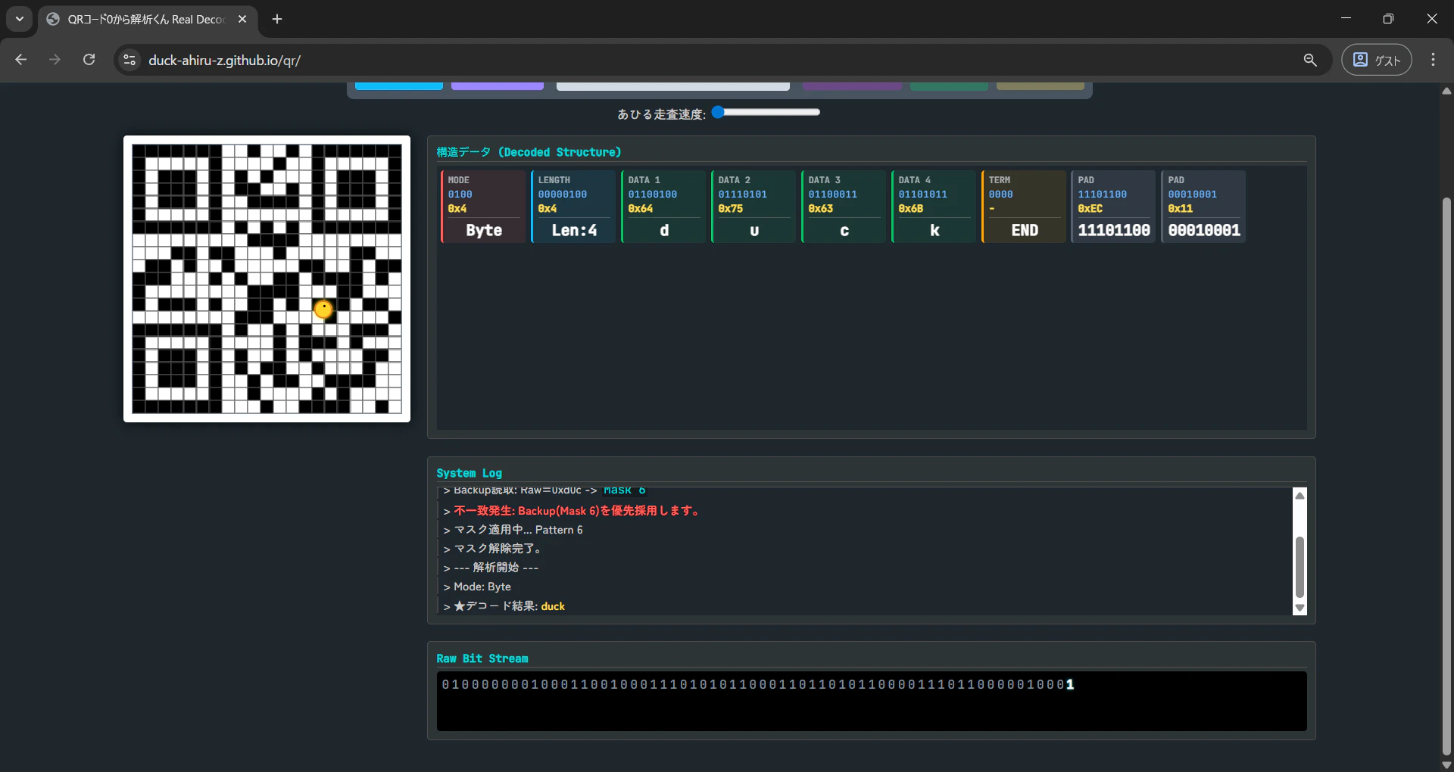Open site information icon in address bar
The image size is (1454, 772).
(x=129, y=60)
